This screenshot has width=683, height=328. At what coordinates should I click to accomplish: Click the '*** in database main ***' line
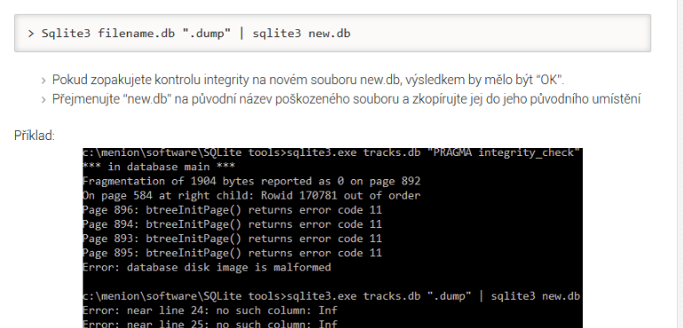159,167
